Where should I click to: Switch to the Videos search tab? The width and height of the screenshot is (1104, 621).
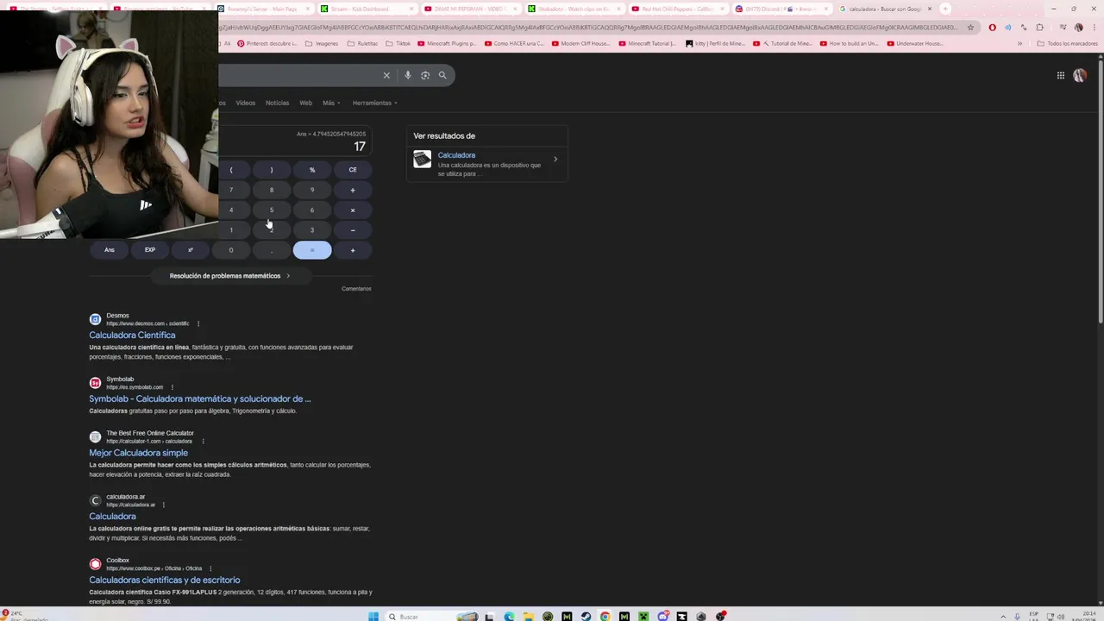246,103
